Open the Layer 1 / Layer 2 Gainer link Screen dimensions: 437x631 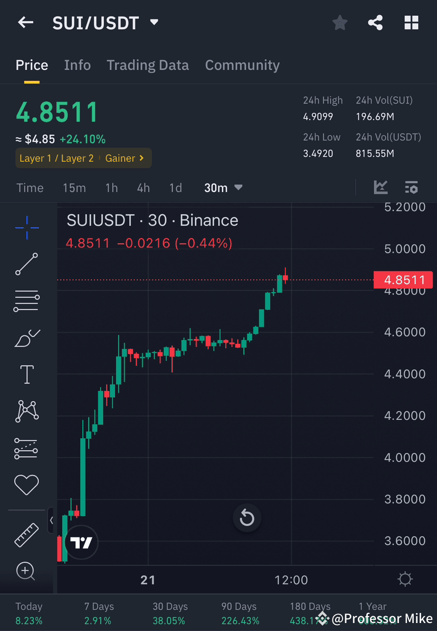[83, 158]
